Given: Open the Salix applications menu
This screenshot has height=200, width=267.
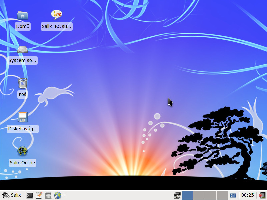Looking at the screenshot, I should (x=11, y=195).
